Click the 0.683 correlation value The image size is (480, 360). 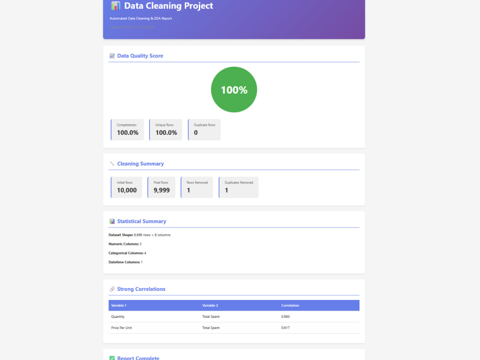pos(285,316)
